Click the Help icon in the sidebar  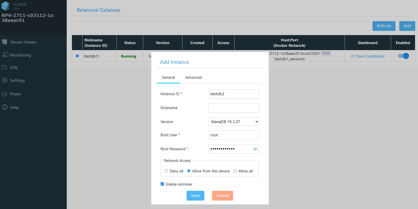5,107
